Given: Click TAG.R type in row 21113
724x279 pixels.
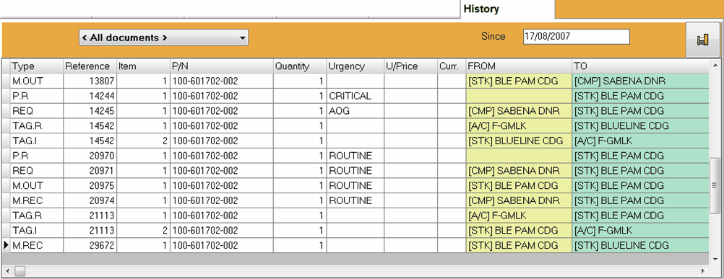Looking at the screenshot, I should (36, 216).
